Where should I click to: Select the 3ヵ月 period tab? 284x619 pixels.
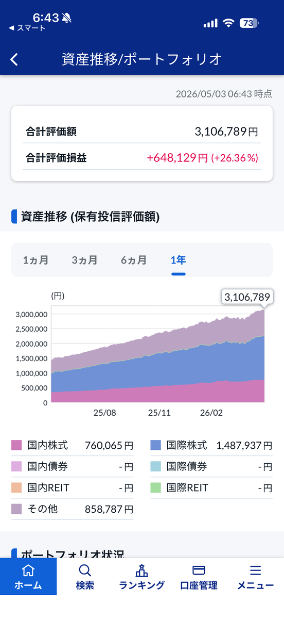(x=85, y=260)
